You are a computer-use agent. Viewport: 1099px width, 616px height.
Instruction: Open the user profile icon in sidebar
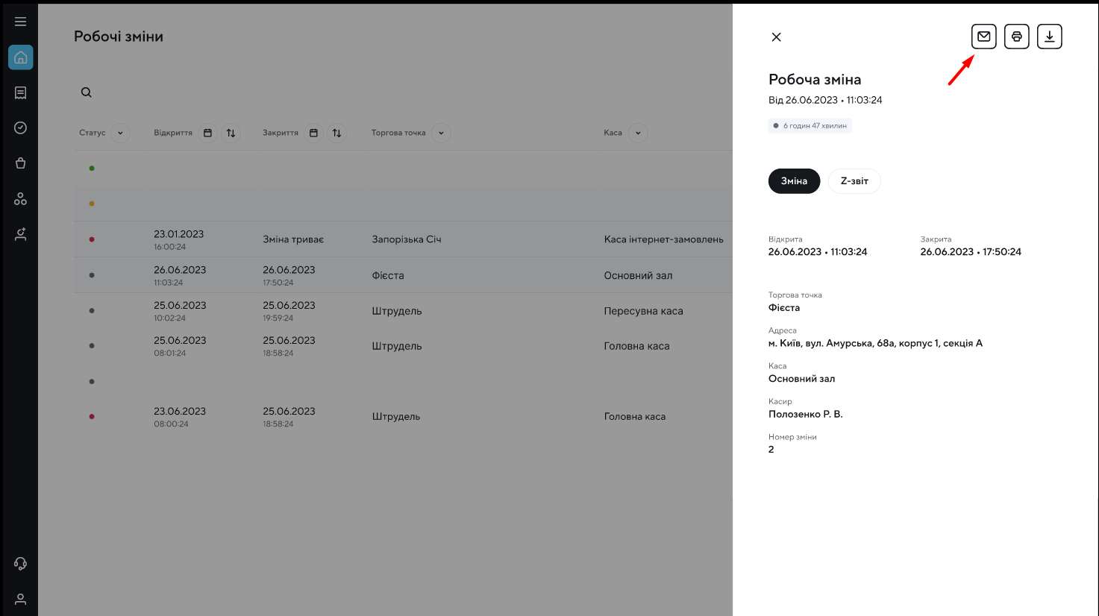pyautogui.click(x=20, y=599)
